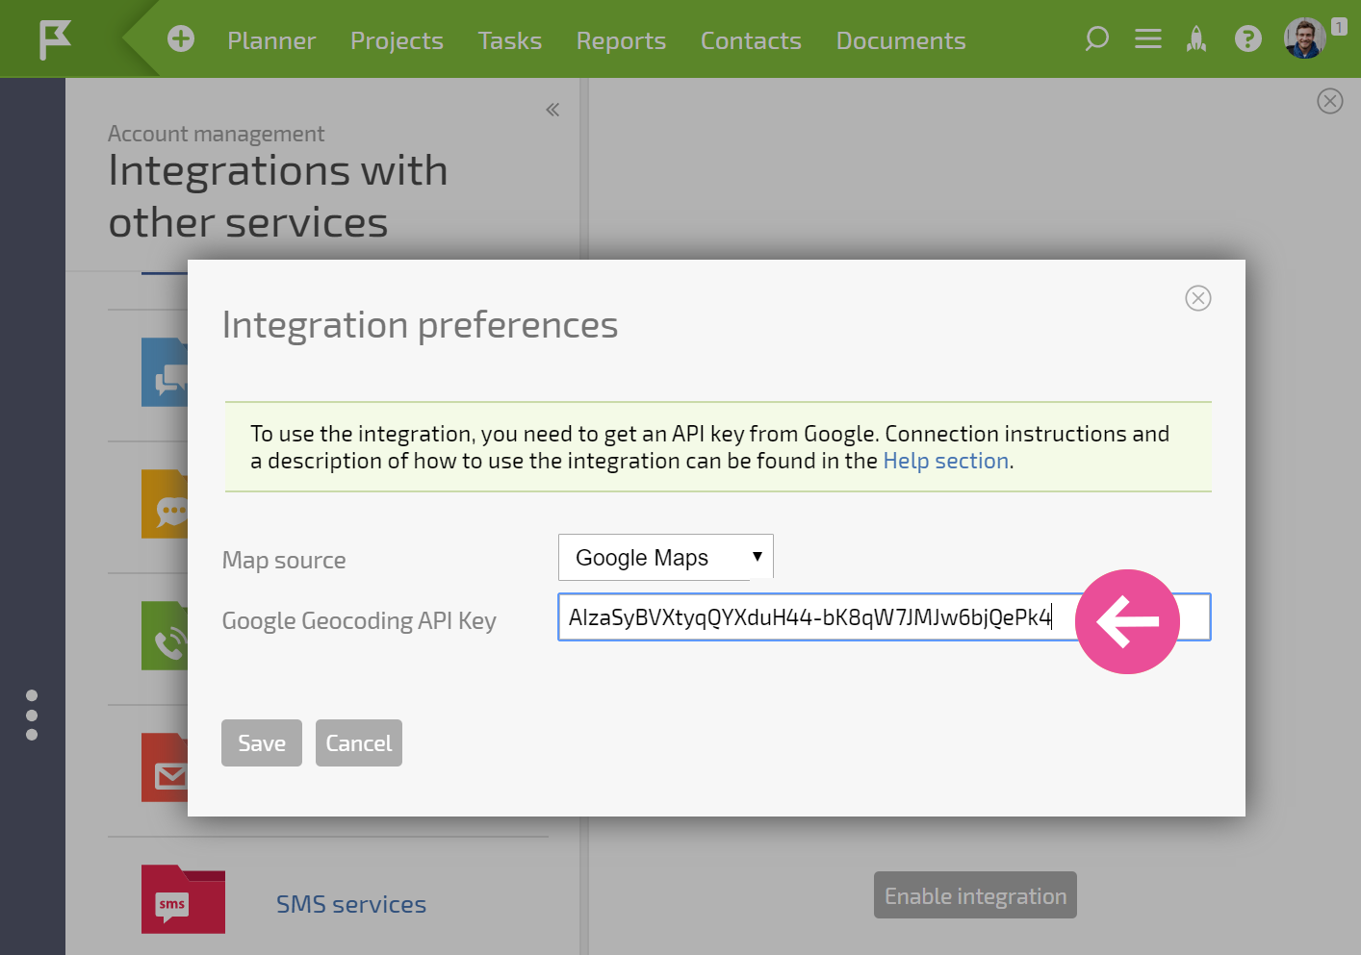This screenshot has height=955, width=1361.
Task: Open the Planner menu
Action: pos(271,40)
